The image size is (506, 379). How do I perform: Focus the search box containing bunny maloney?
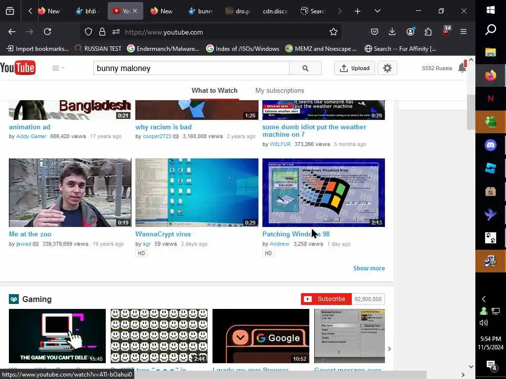point(191,68)
